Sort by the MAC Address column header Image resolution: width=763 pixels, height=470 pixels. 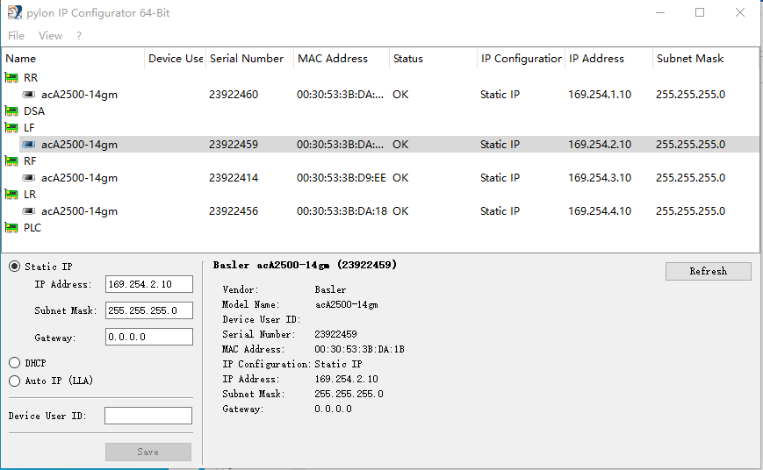pos(342,59)
